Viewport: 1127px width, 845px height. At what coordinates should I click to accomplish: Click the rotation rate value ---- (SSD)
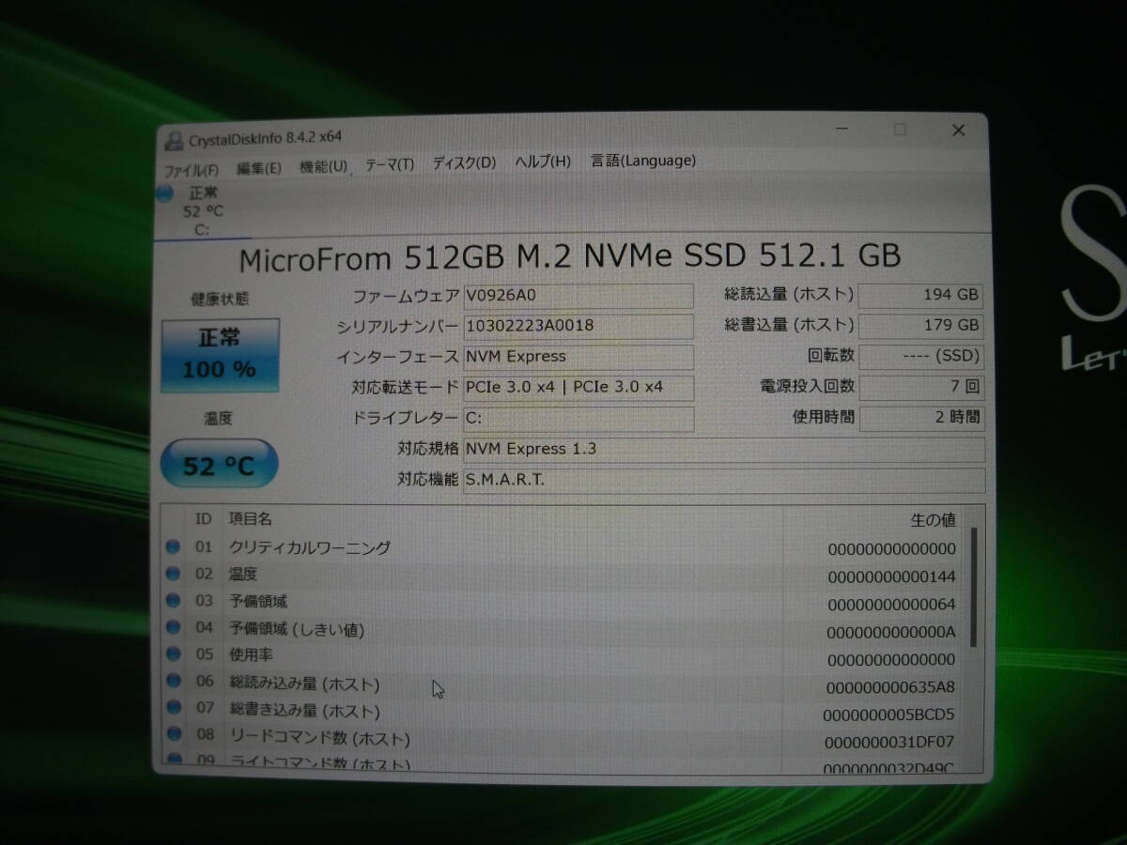click(920, 356)
